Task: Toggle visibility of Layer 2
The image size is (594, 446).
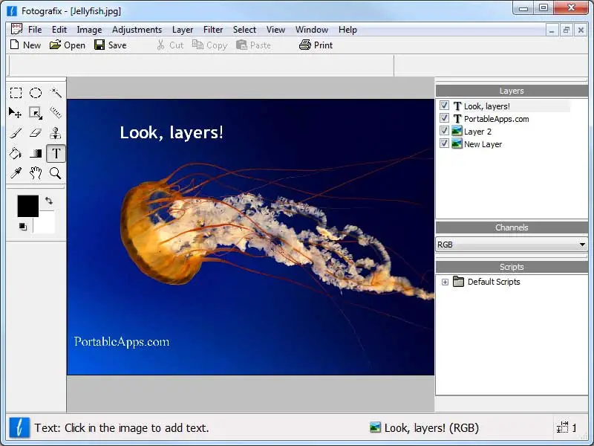Action: coord(444,131)
